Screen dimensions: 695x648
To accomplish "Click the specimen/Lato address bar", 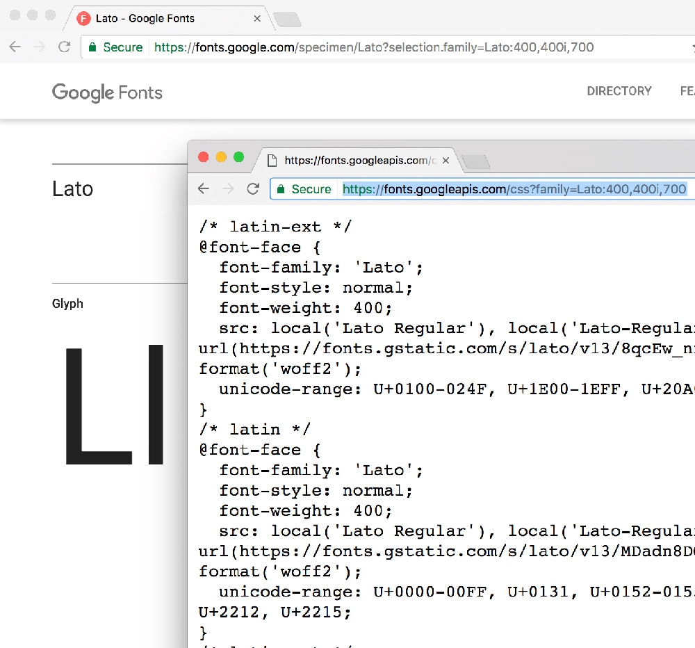I will [x=388, y=47].
